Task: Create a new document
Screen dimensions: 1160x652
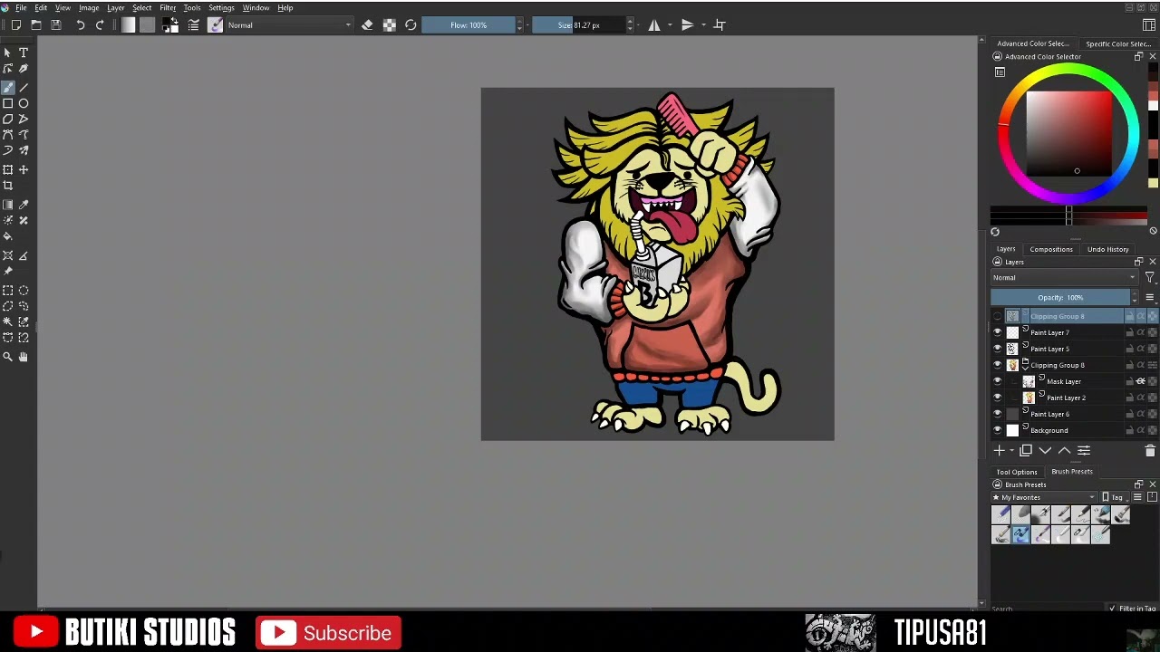Action: click(x=16, y=25)
